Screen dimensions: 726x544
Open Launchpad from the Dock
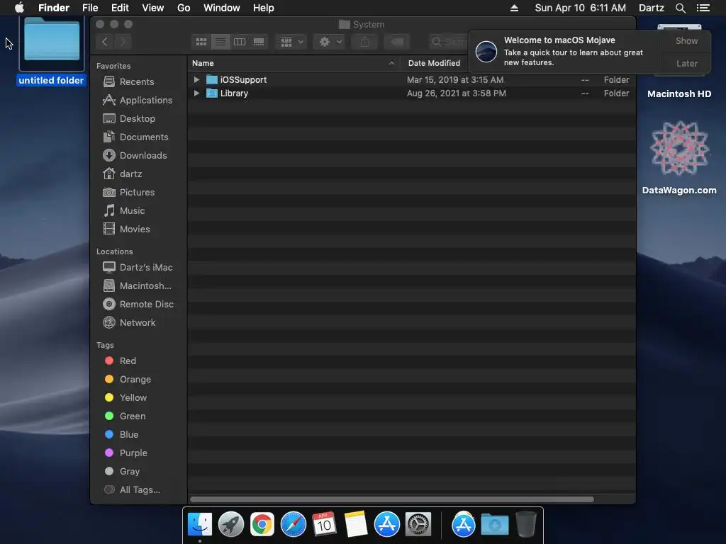pyautogui.click(x=230, y=525)
